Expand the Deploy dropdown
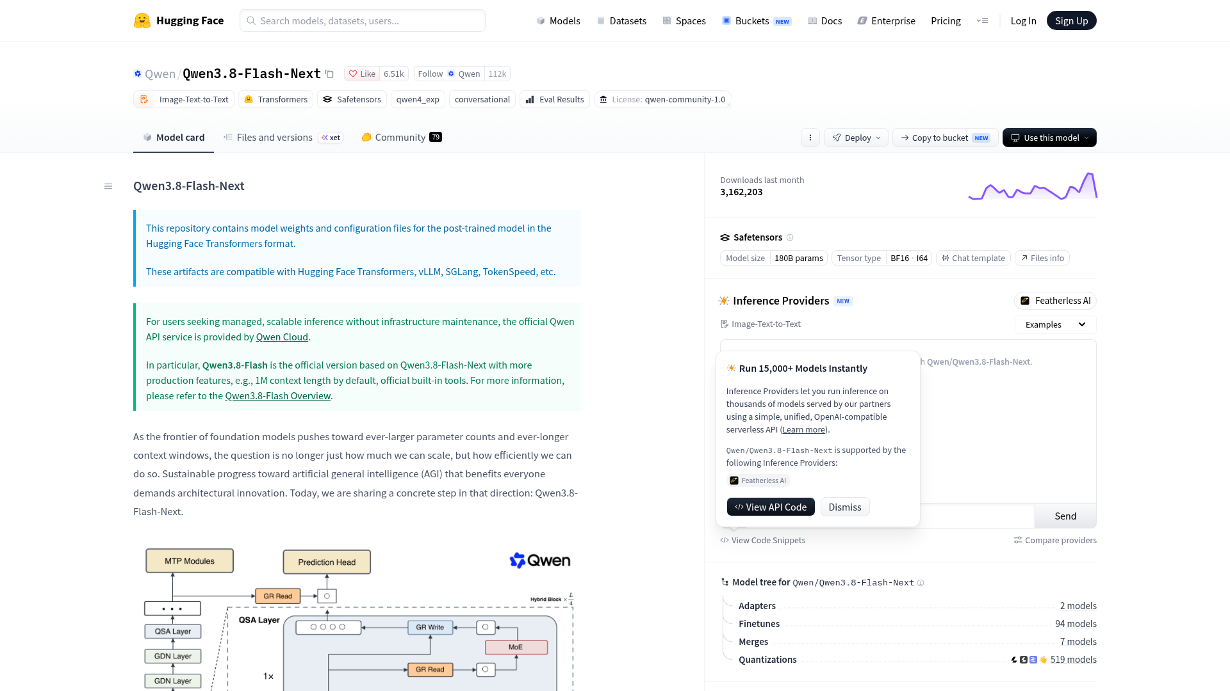This screenshot has height=691, width=1230. coord(856,138)
